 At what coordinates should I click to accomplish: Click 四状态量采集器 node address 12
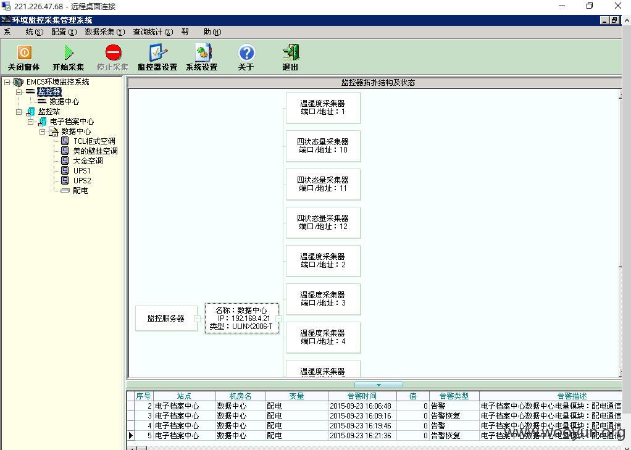[323, 222]
